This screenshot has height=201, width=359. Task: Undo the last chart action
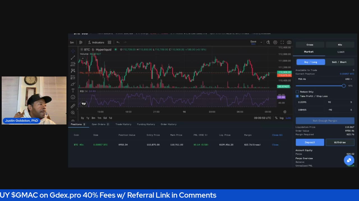tap(118, 42)
